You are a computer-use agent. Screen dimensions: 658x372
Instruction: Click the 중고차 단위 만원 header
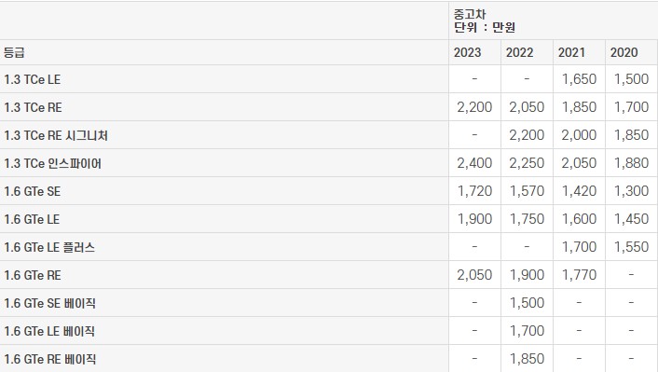point(485,21)
